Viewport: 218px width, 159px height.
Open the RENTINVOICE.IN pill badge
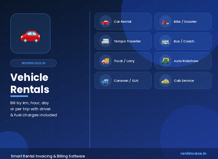(33, 63)
